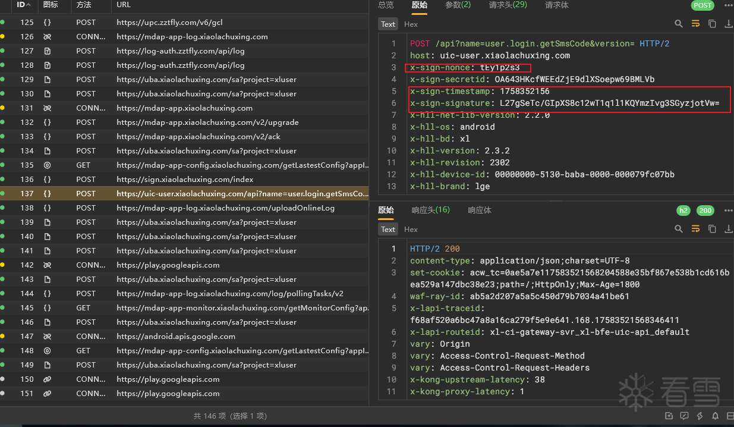The width and height of the screenshot is (734, 427).
Task: Select row 145 getMonitorConfig GET request
Action: click(x=184, y=307)
